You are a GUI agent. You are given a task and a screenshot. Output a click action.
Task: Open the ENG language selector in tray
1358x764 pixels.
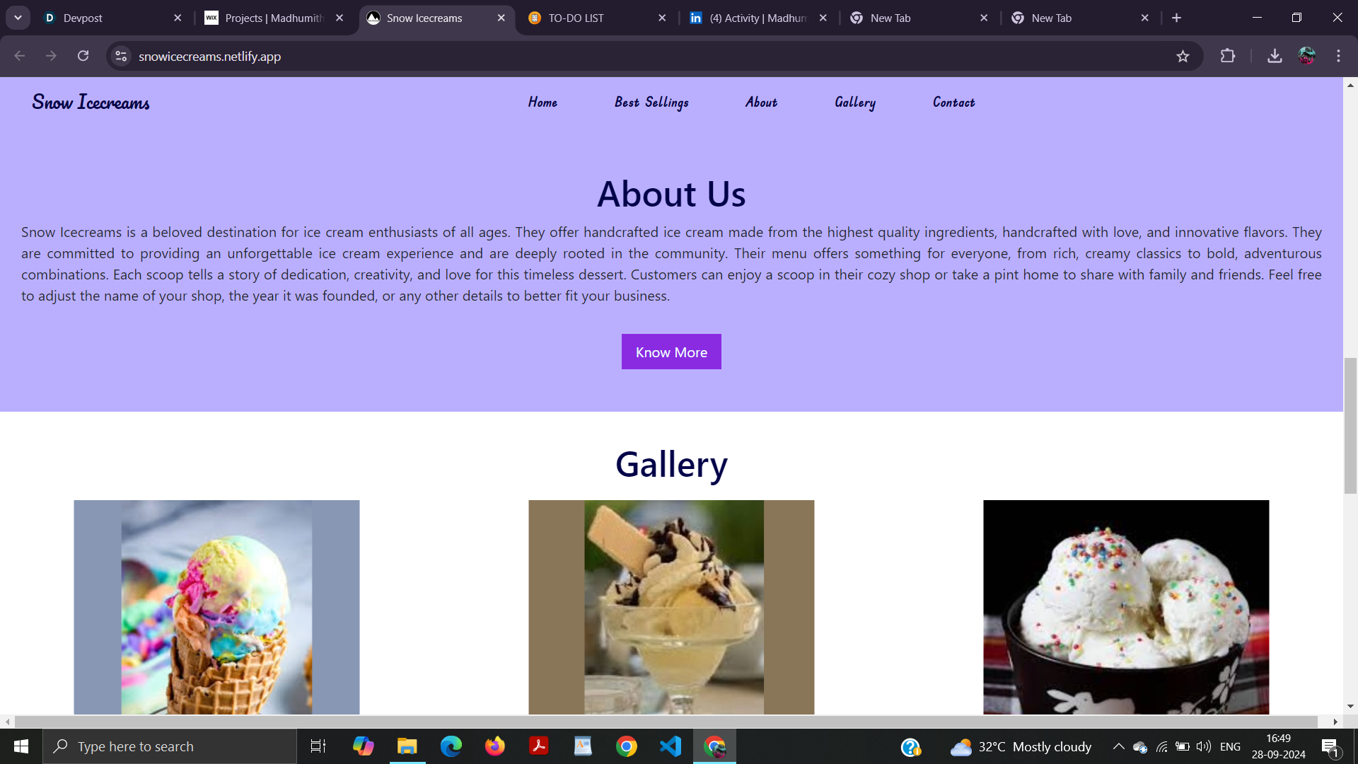coord(1230,746)
